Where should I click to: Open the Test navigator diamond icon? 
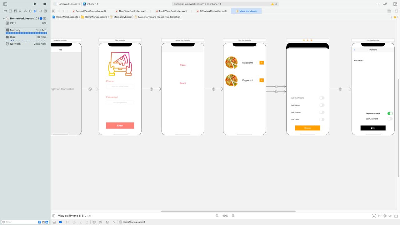30,11
